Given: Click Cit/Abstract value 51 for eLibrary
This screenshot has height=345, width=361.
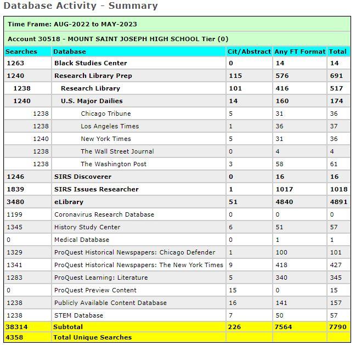Looking at the screenshot, I should pyautogui.click(x=233, y=202).
